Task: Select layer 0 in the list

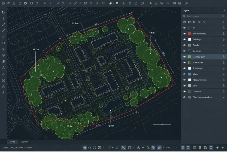Action: pos(204,28)
